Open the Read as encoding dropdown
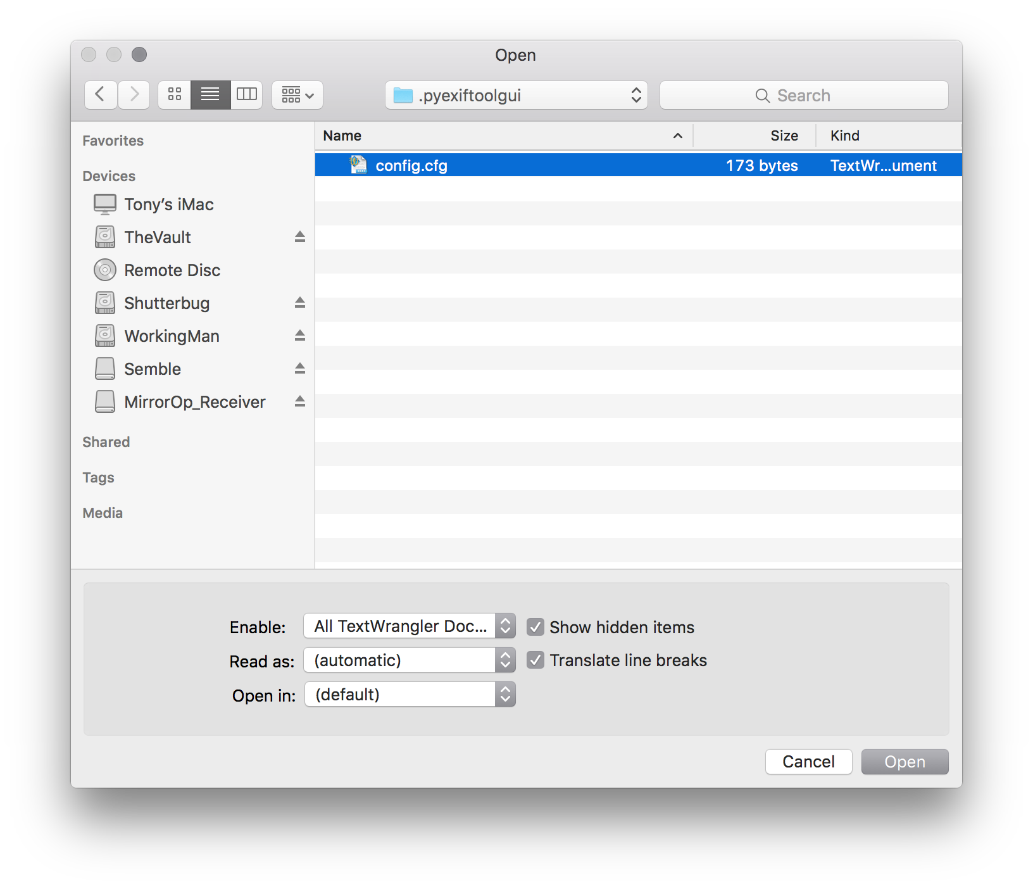1033x889 pixels. coord(410,660)
